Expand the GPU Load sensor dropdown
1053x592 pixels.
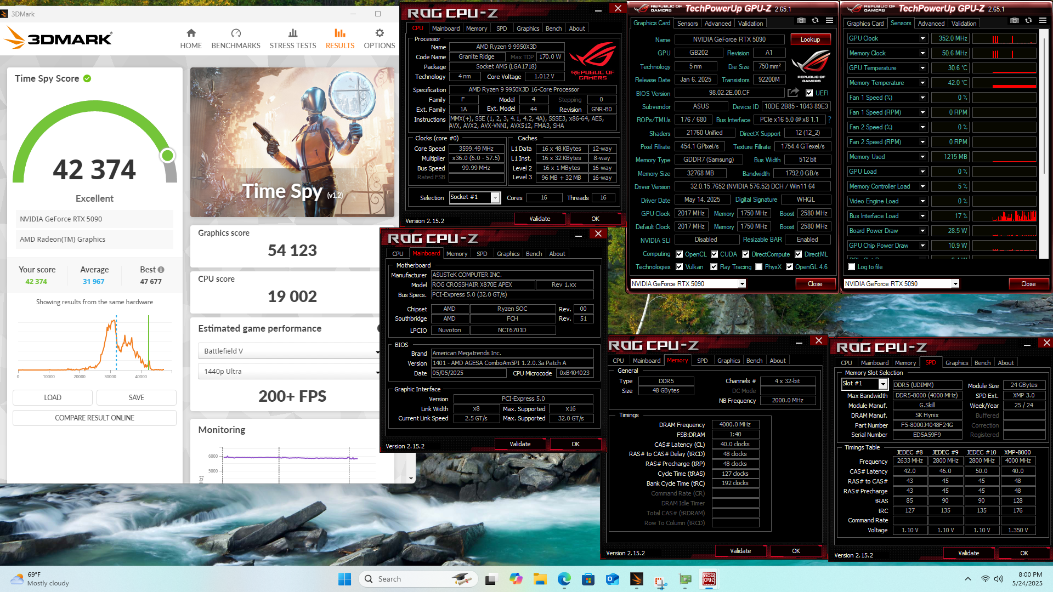point(922,172)
